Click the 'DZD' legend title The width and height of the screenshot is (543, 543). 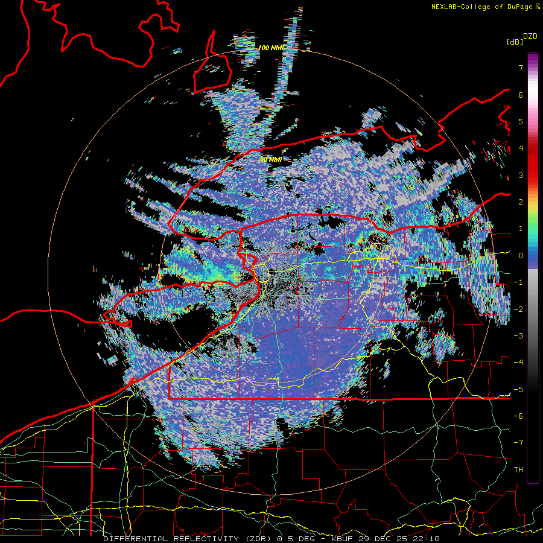[530, 36]
